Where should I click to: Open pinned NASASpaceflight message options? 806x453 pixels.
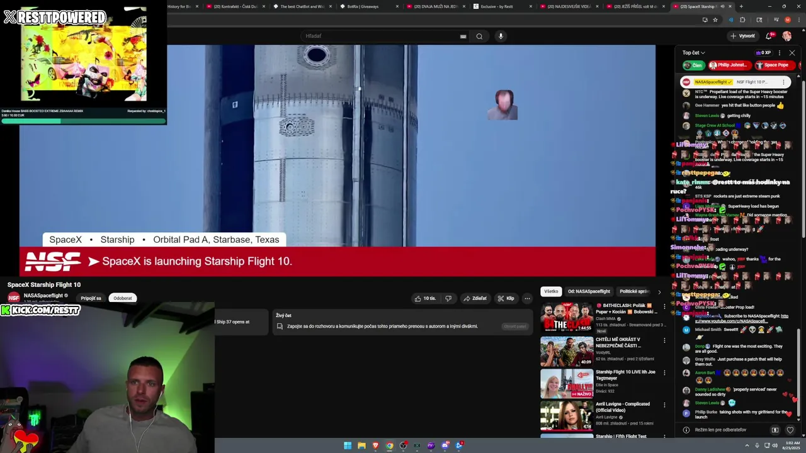point(784,82)
